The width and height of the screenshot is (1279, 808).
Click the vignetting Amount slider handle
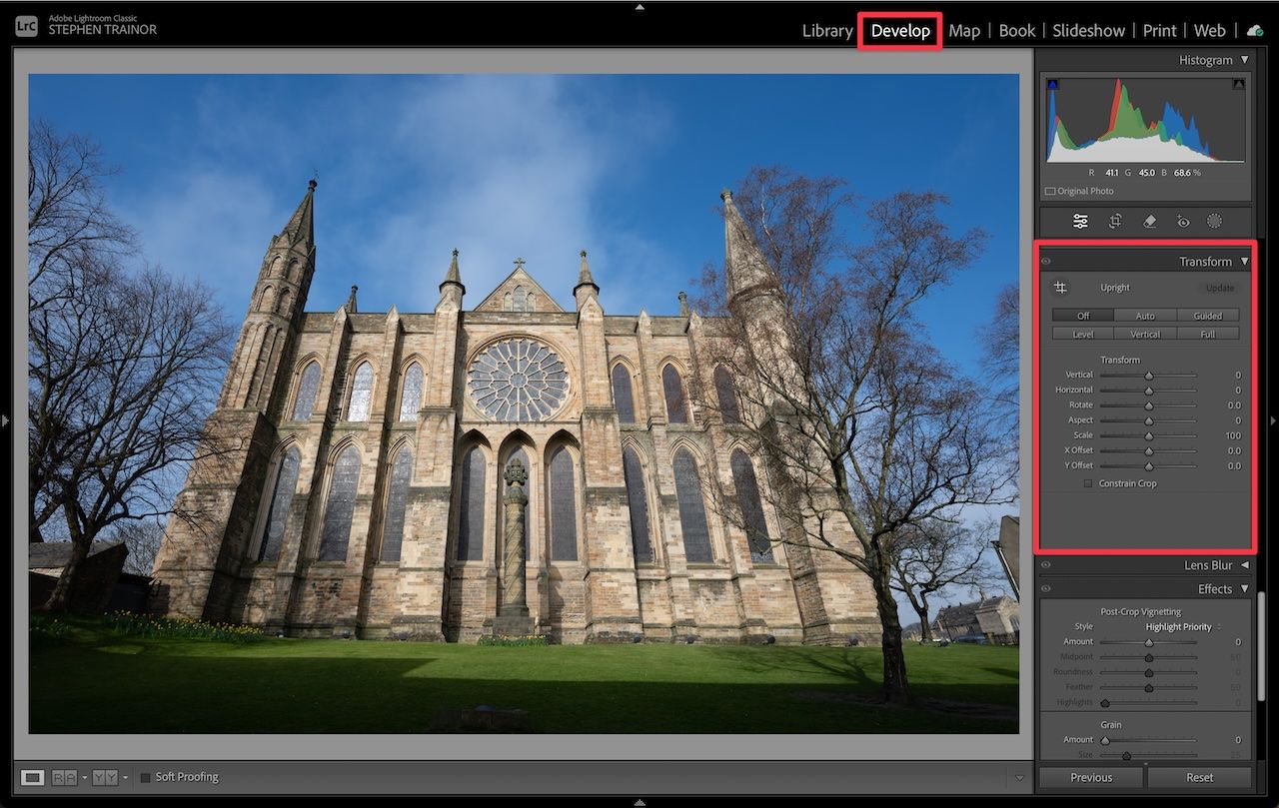point(1149,642)
